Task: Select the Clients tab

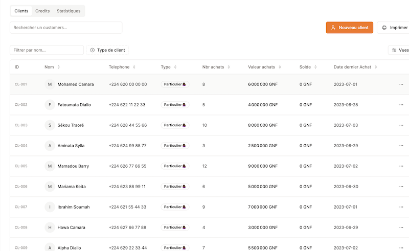Action: point(21,11)
